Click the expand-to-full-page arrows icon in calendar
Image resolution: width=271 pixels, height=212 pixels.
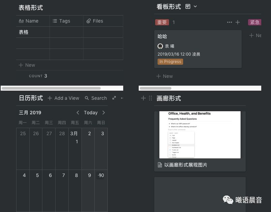(114, 98)
